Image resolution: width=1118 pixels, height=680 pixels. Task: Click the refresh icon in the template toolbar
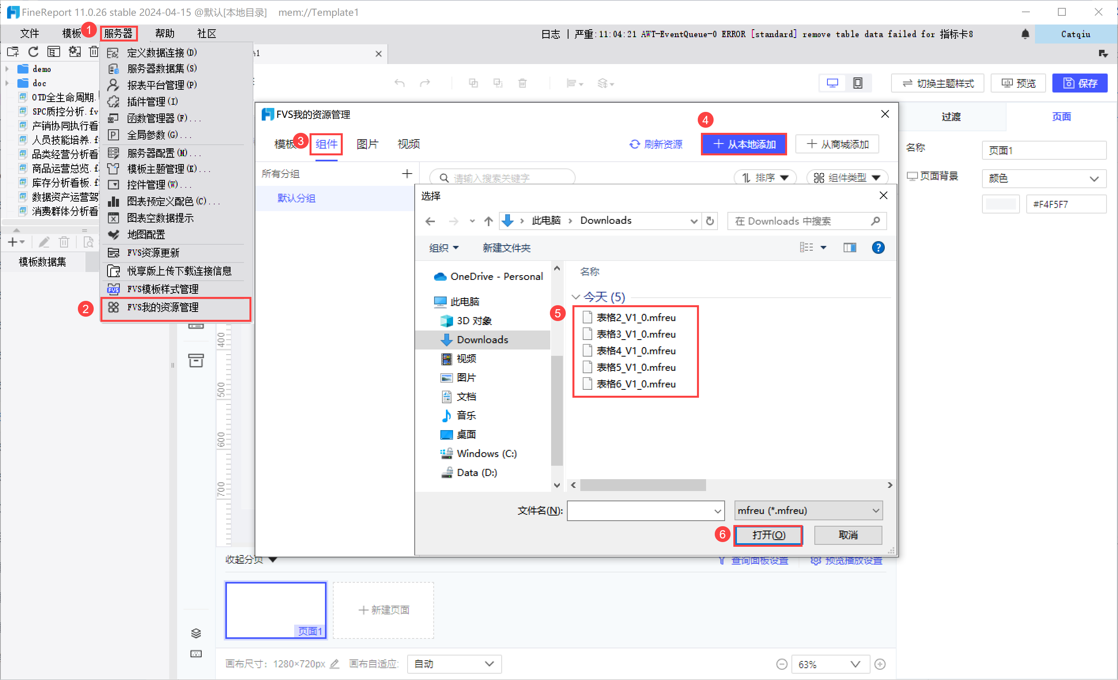click(33, 52)
